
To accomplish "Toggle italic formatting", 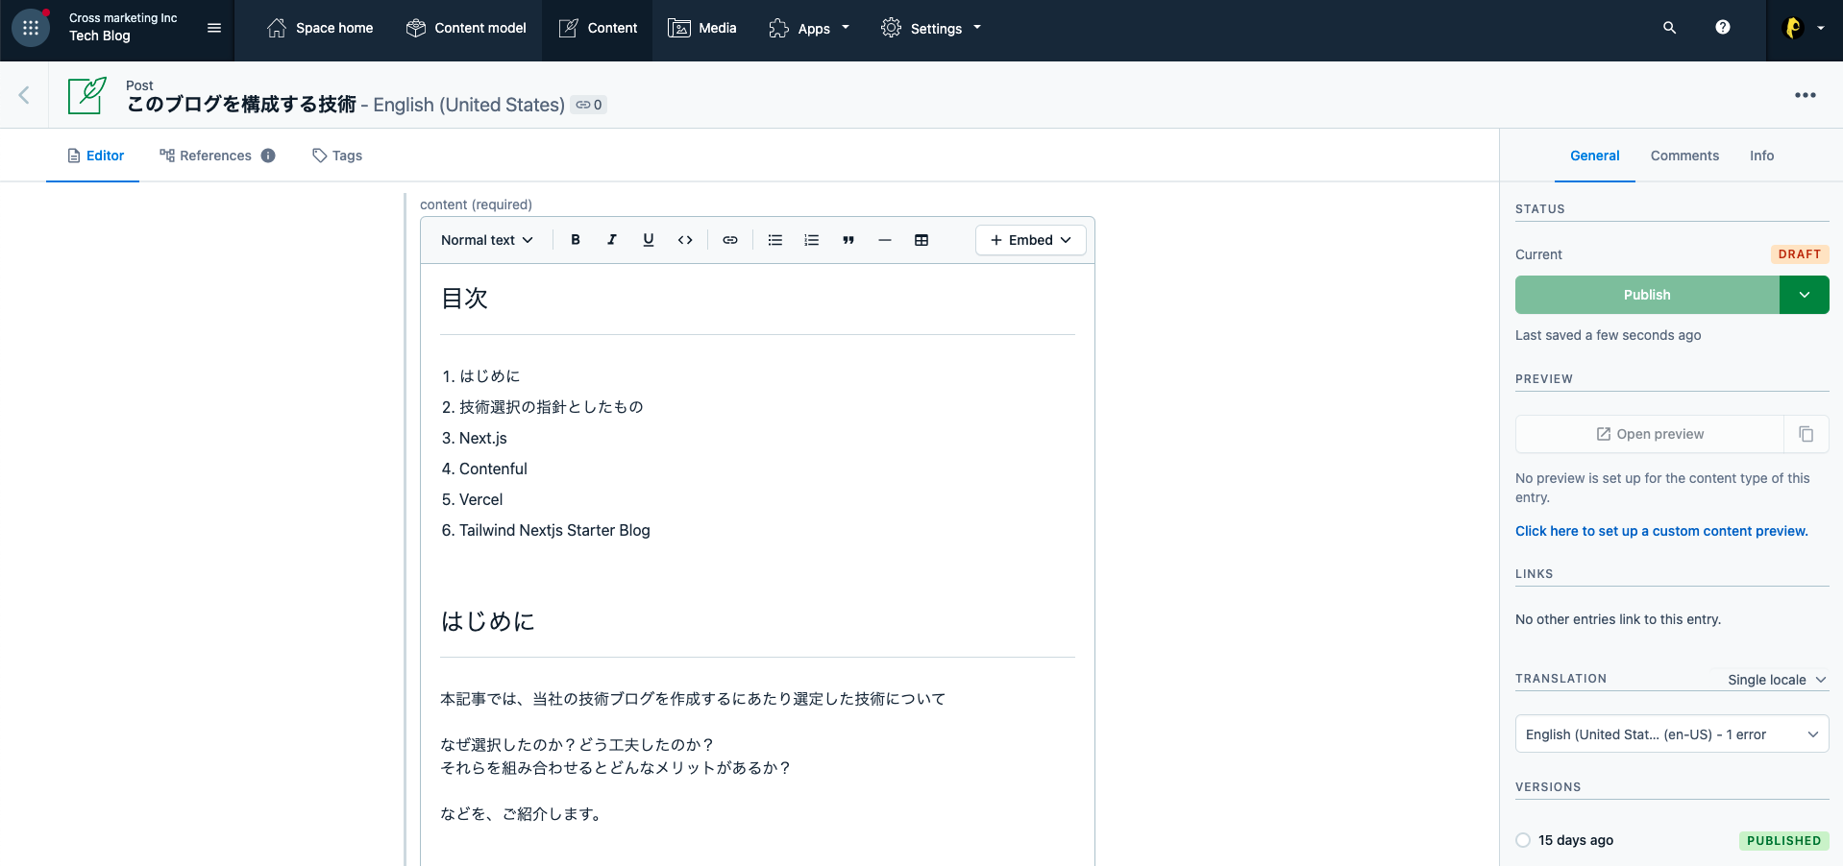I will 612,240.
